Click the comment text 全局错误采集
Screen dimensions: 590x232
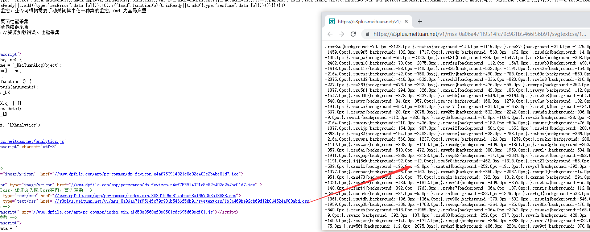15,27
